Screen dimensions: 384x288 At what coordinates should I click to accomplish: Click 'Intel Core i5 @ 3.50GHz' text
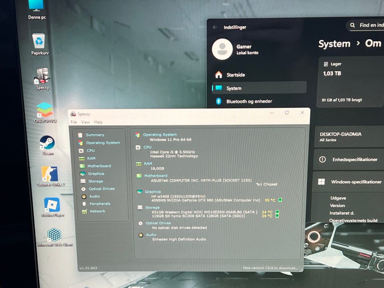pyautogui.click(x=173, y=152)
